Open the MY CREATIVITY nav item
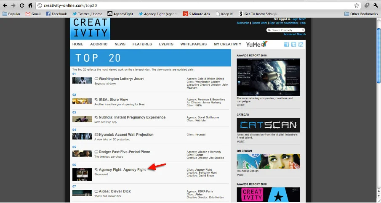 click(227, 44)
